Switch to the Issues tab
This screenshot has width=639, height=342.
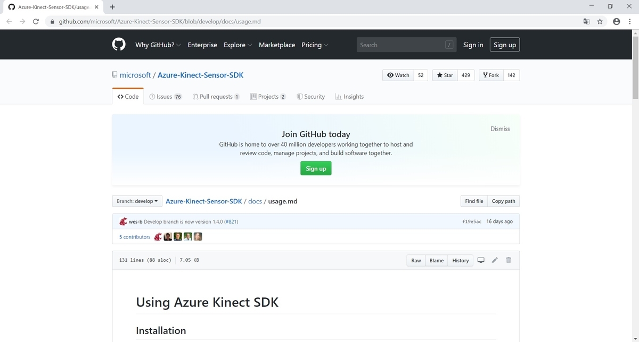click(x=166, y=97)
